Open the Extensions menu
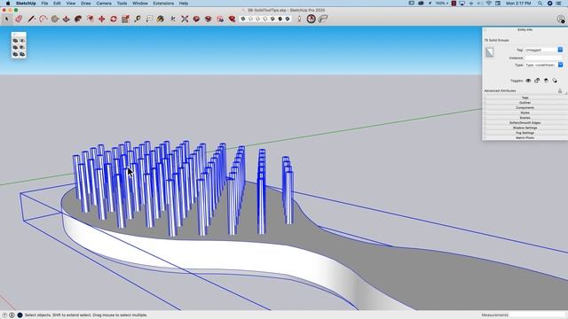The height and width of the screenshot is (319, 568). tap(163, 4)
